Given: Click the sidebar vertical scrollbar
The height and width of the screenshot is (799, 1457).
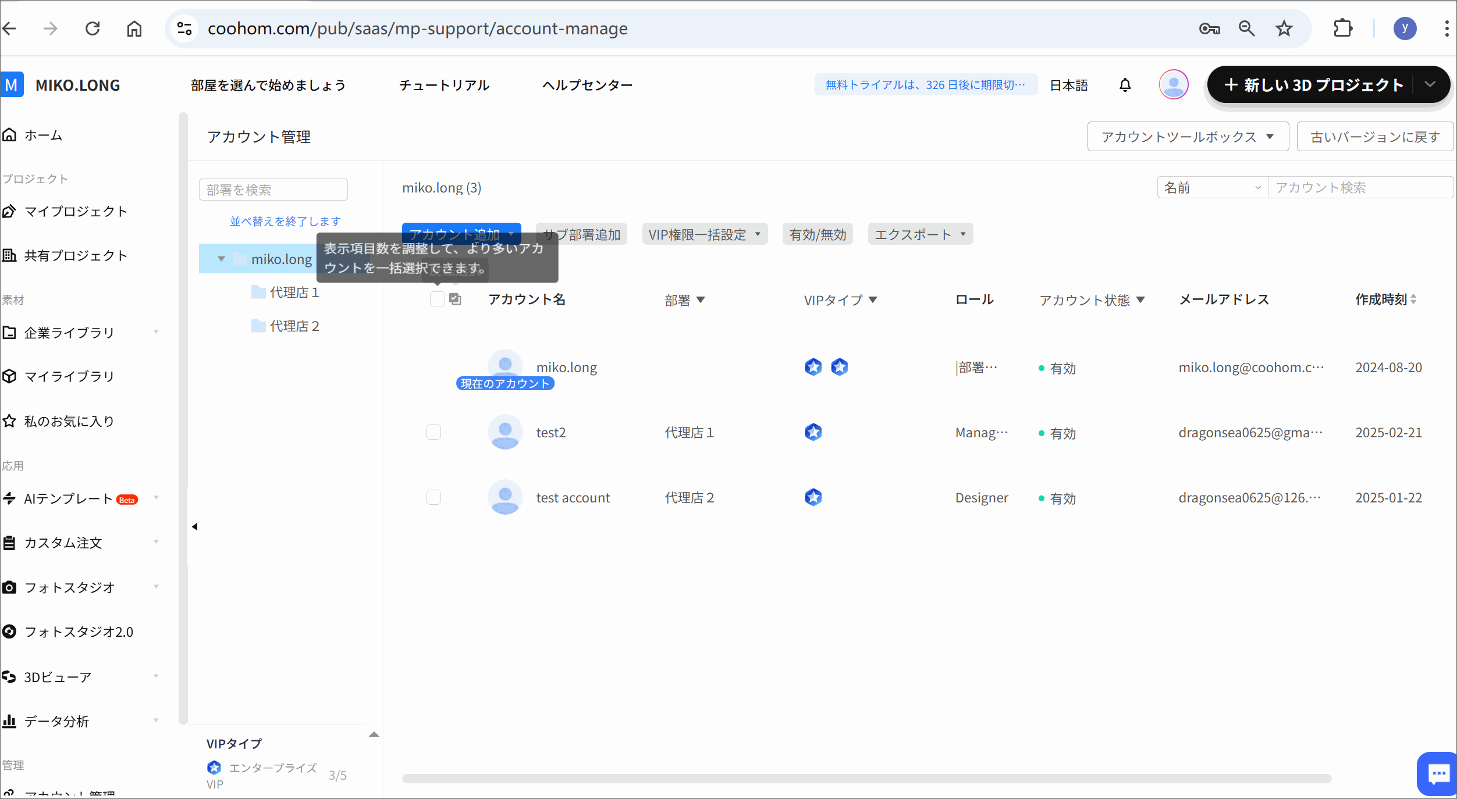Looking at the screenshot, I should (x=183, y=419).
